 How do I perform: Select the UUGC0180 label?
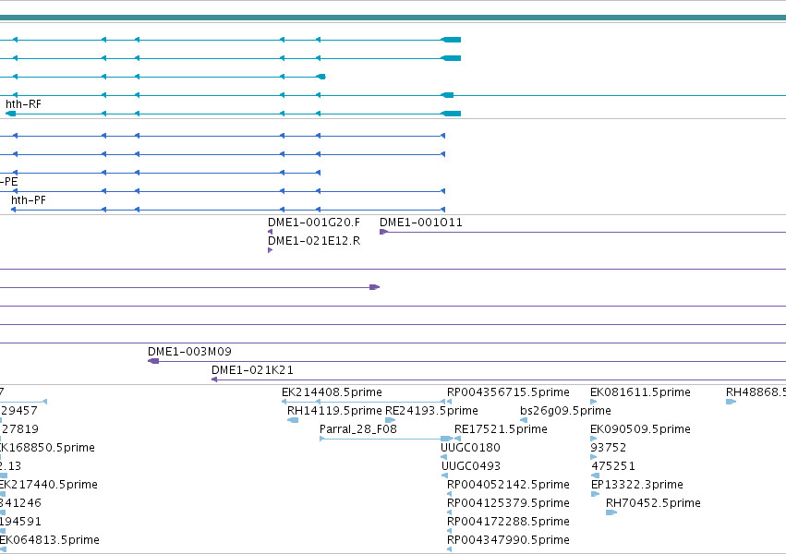tap(471, 448)
